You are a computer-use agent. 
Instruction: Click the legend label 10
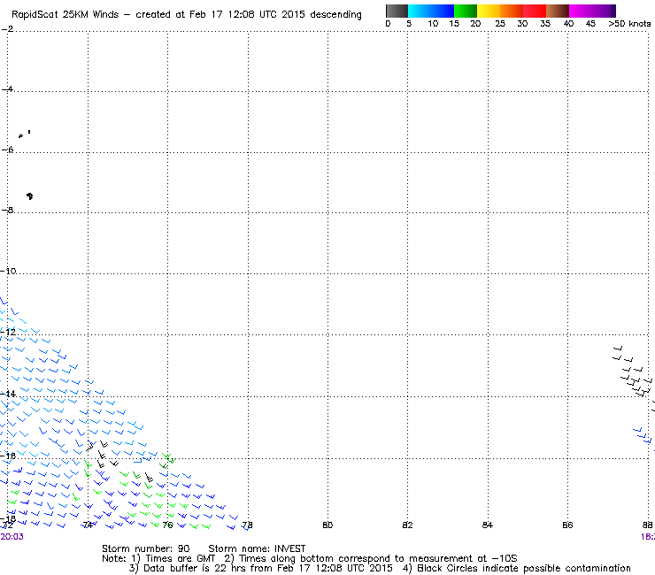click(433, 24)
